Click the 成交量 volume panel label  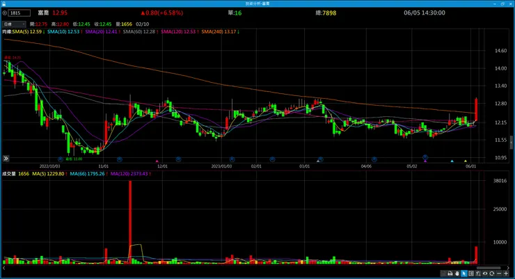pos(9,174)
